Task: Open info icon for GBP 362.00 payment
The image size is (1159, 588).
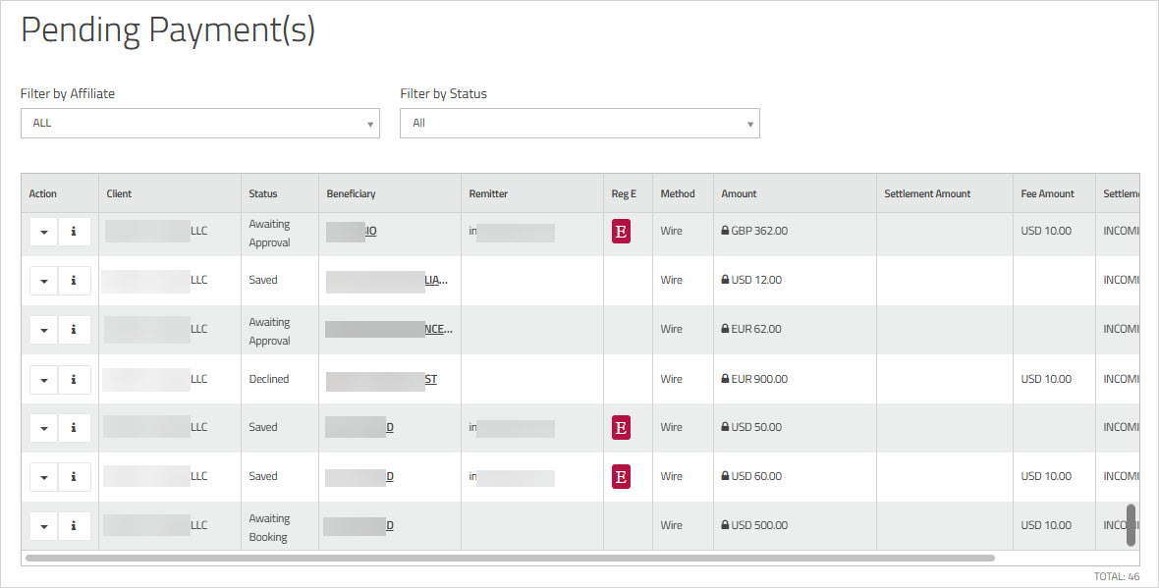Action: pos(74,232)
